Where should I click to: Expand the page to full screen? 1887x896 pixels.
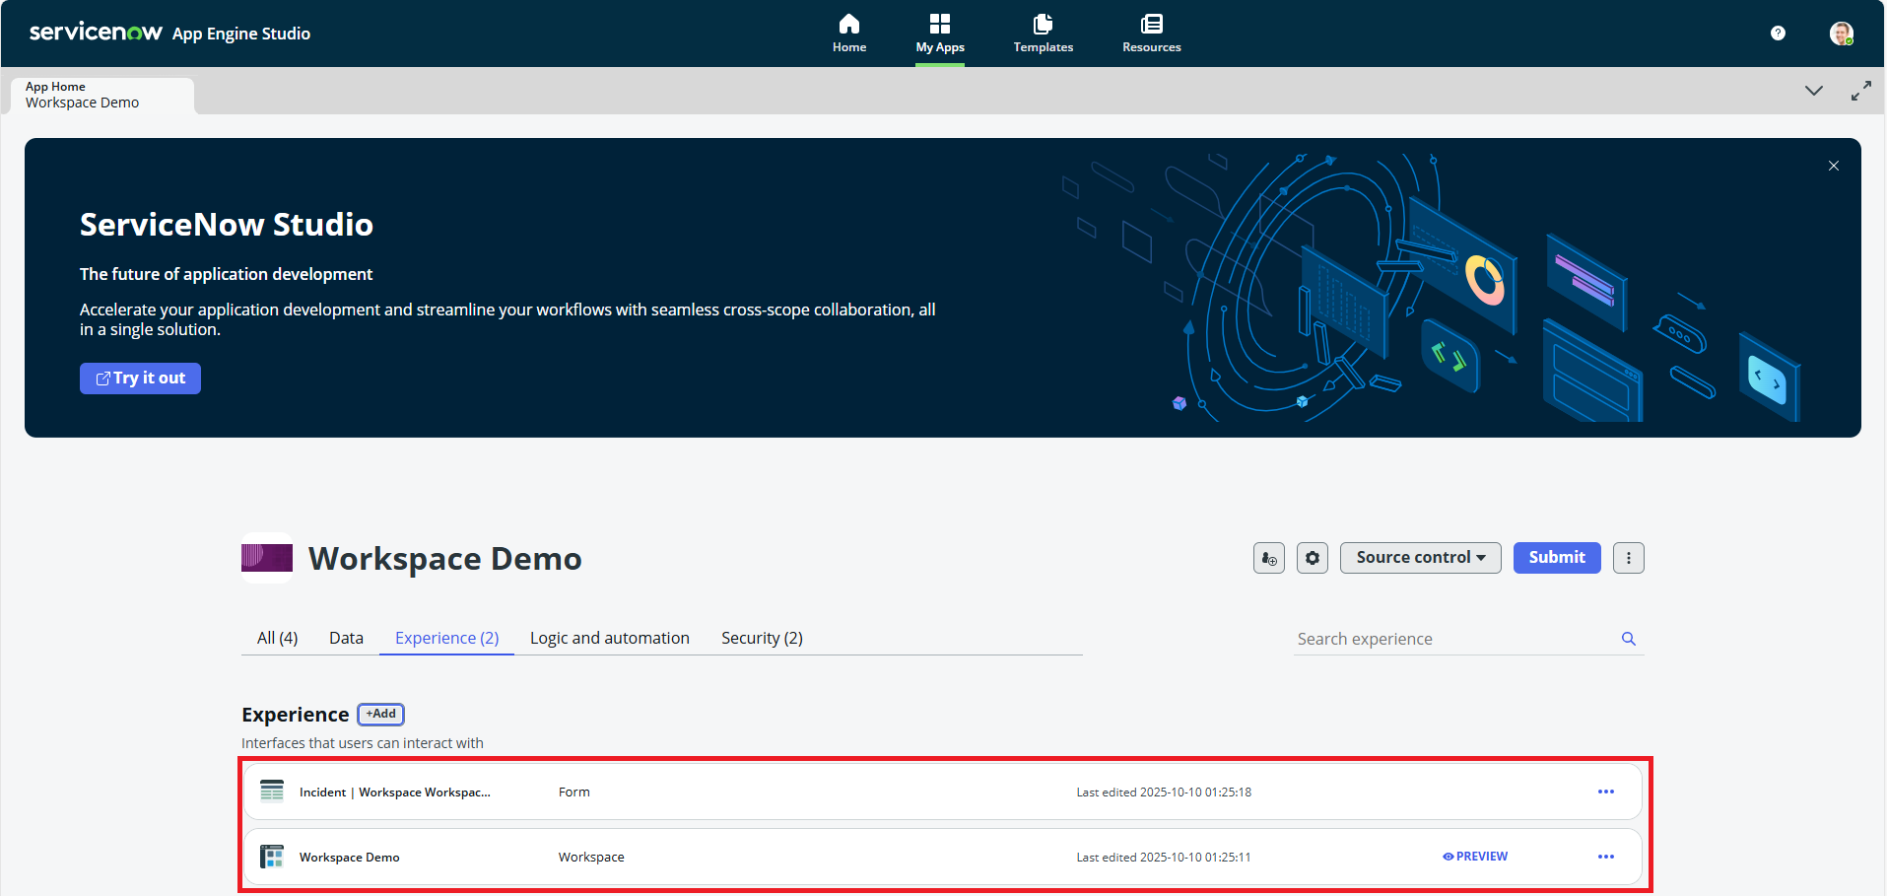[1860, 91]
